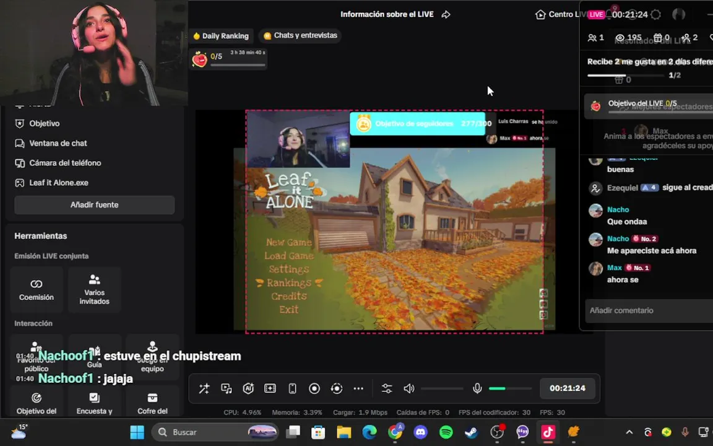The width and height of the screenshot is (713, 446).
Task: Click the heart goal 0/5 widget
Action: [x=229, y=59]
